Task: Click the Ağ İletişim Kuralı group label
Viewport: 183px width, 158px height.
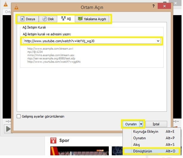Action: (x=34, y=27)
